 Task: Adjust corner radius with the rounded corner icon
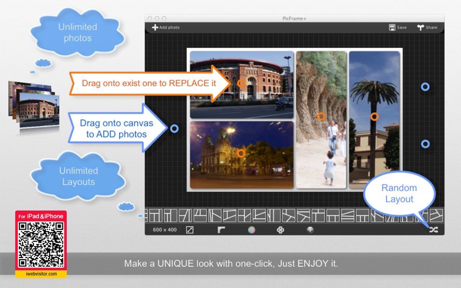[x=221, y=230]
